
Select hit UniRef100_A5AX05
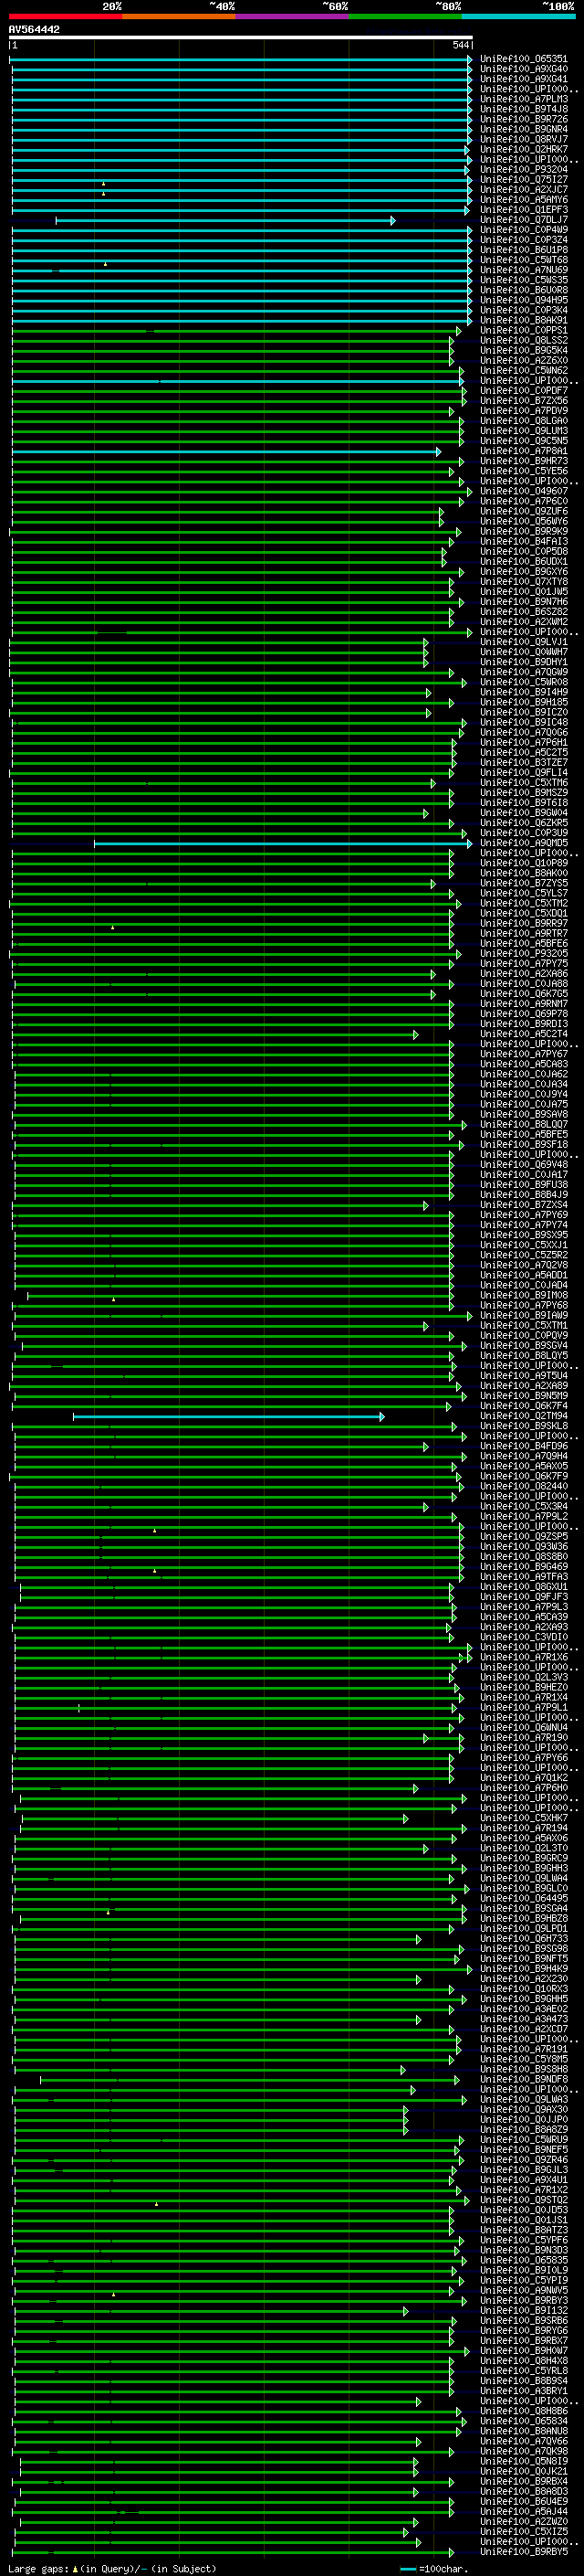[523, 1467]
